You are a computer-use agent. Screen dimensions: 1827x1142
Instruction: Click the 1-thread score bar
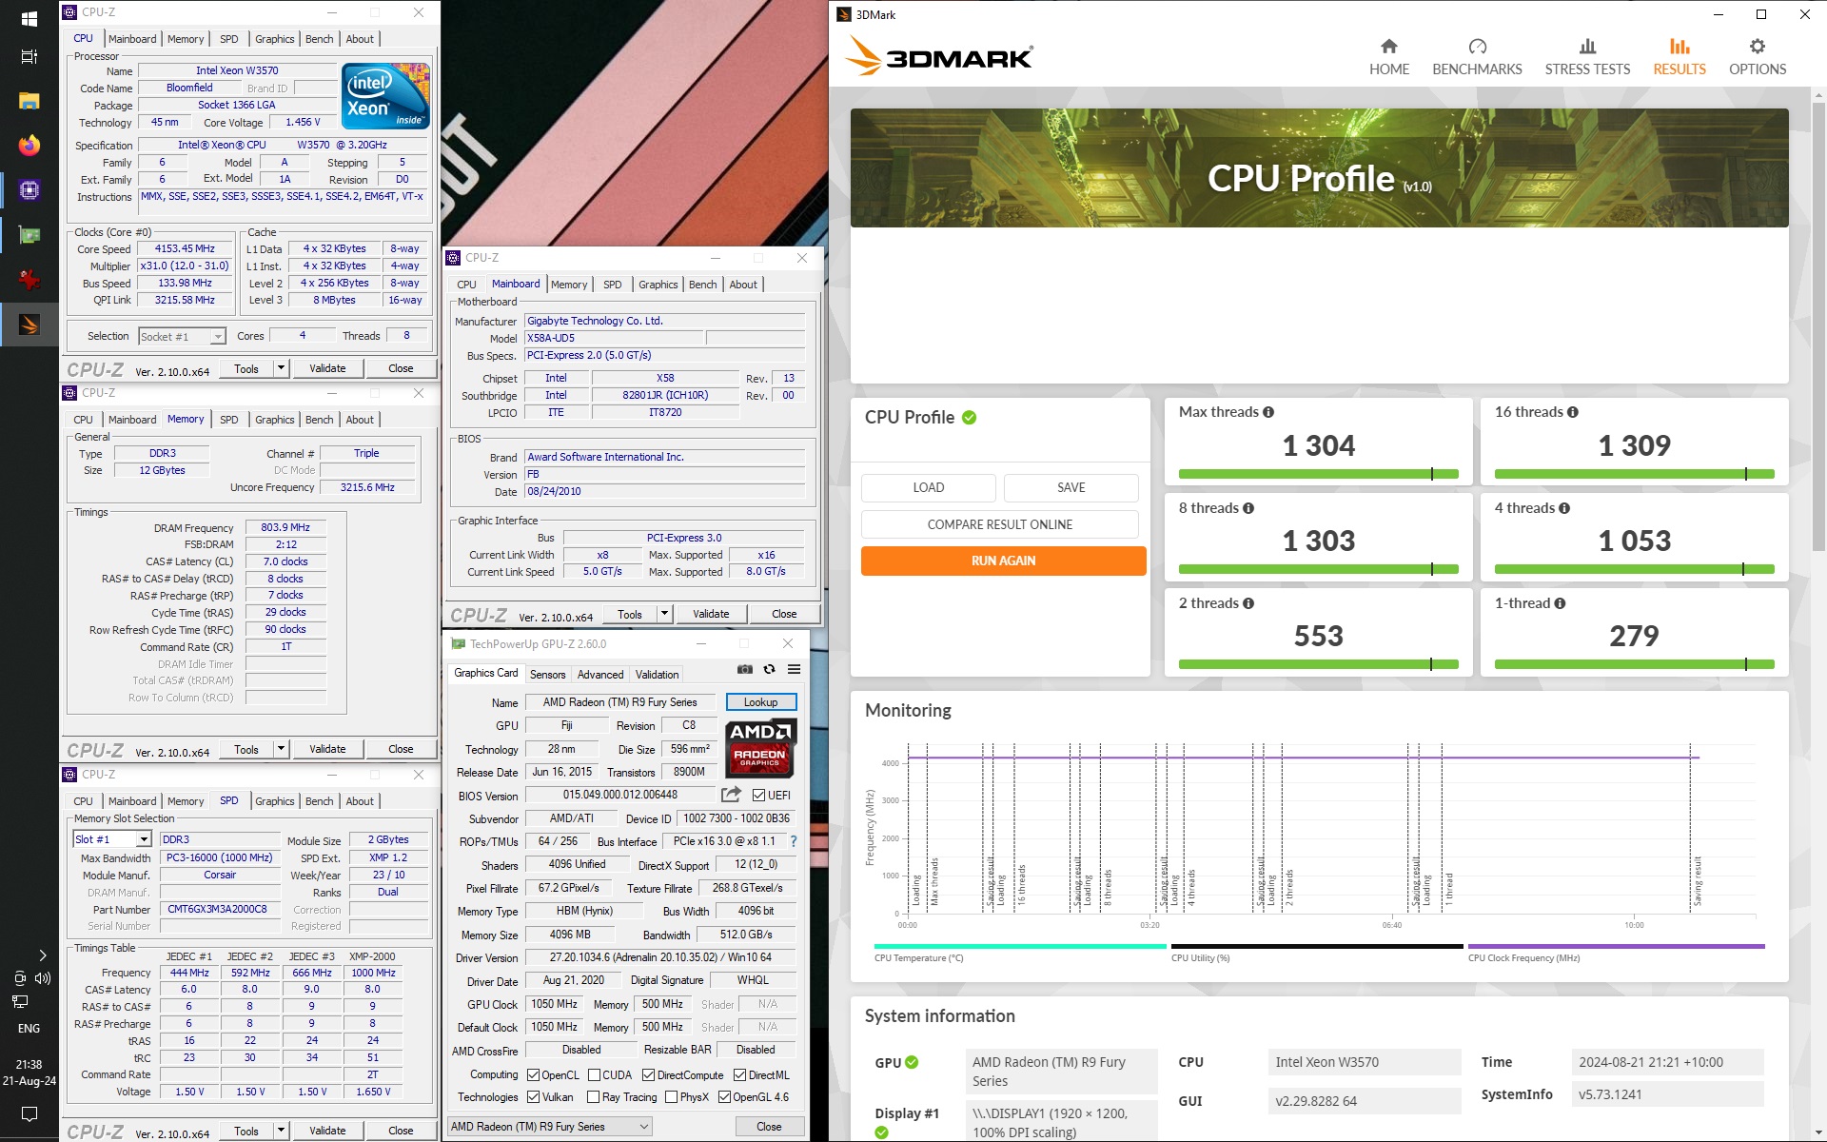point(1634,664)
